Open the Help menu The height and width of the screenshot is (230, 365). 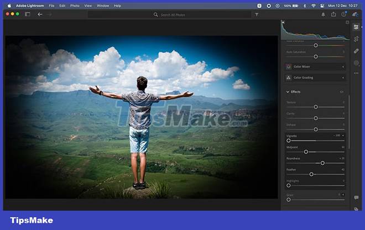117,6
